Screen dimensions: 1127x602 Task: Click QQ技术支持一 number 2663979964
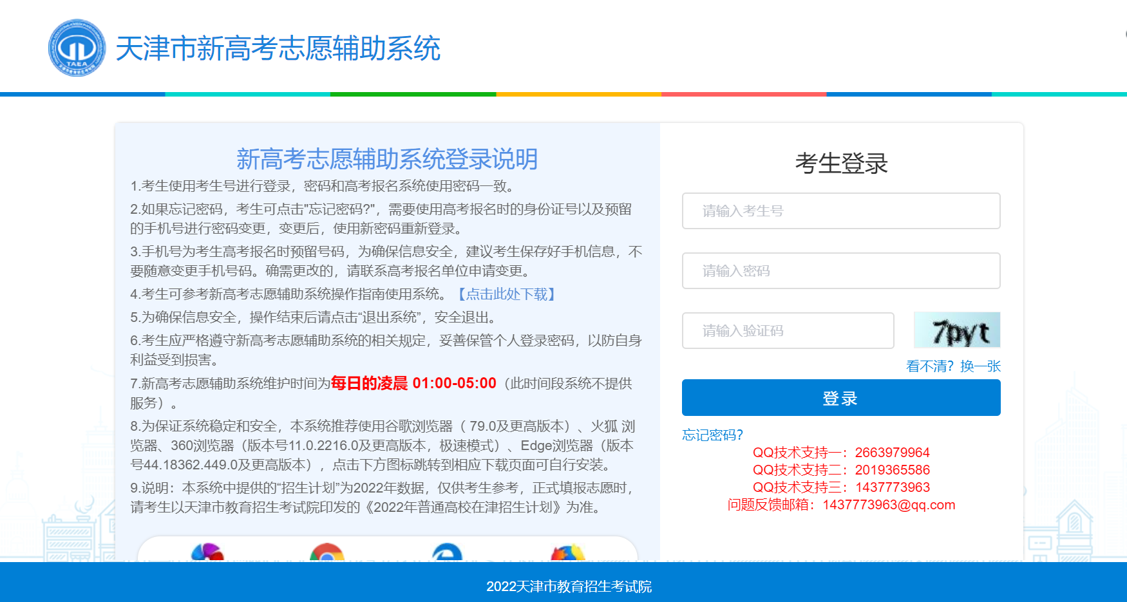coord(892,453)
